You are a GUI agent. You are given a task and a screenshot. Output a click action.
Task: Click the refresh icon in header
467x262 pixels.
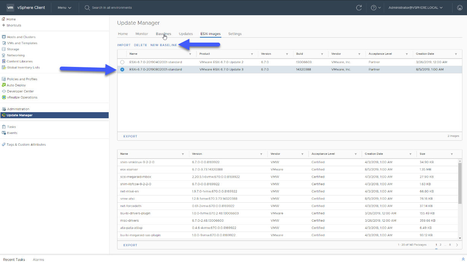coord(359,8)
